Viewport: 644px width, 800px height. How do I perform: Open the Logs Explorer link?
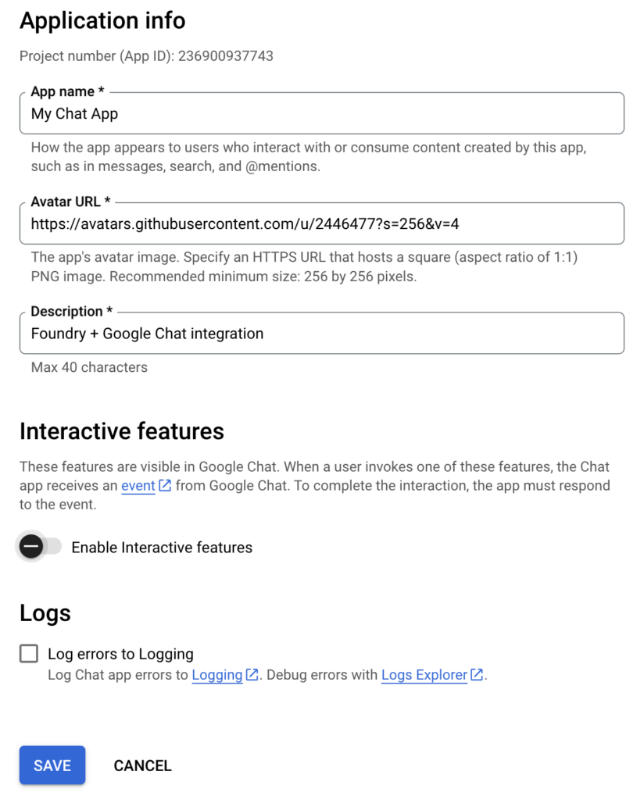424,674
